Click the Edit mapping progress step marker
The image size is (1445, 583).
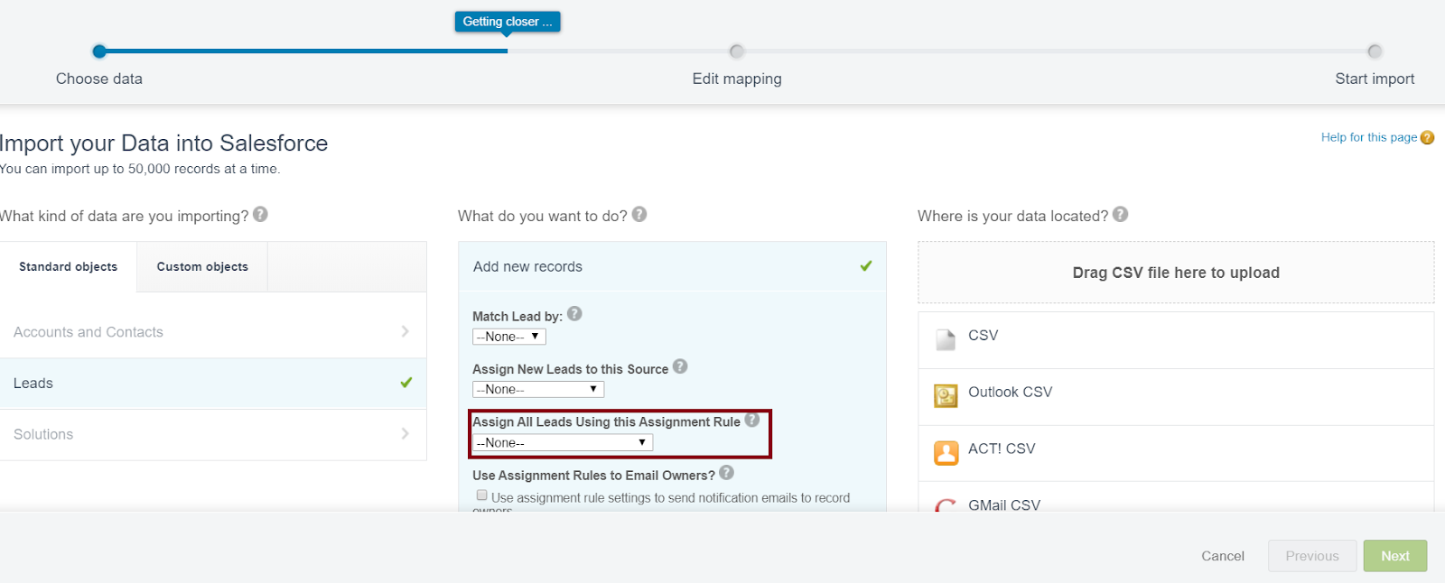(x=737, y=51)
